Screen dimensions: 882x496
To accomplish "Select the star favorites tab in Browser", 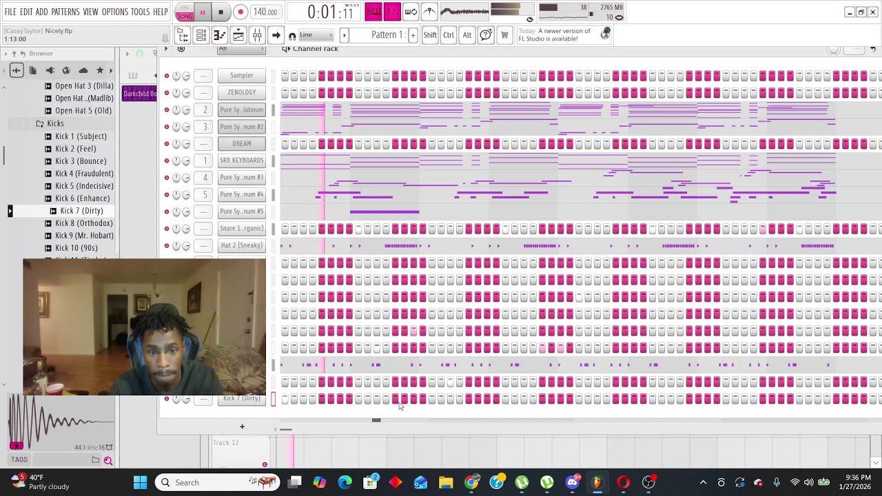I will tap(100, 70).
